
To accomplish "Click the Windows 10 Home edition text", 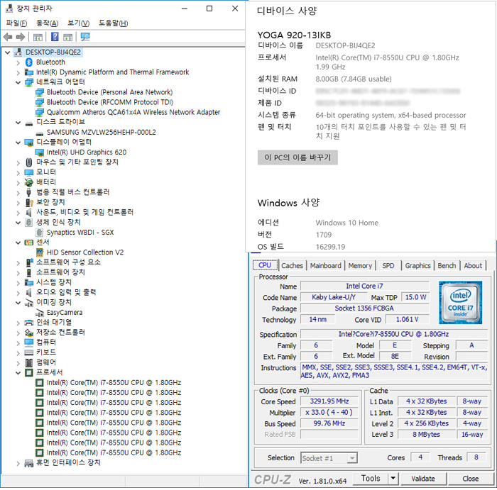I will 346,223.
